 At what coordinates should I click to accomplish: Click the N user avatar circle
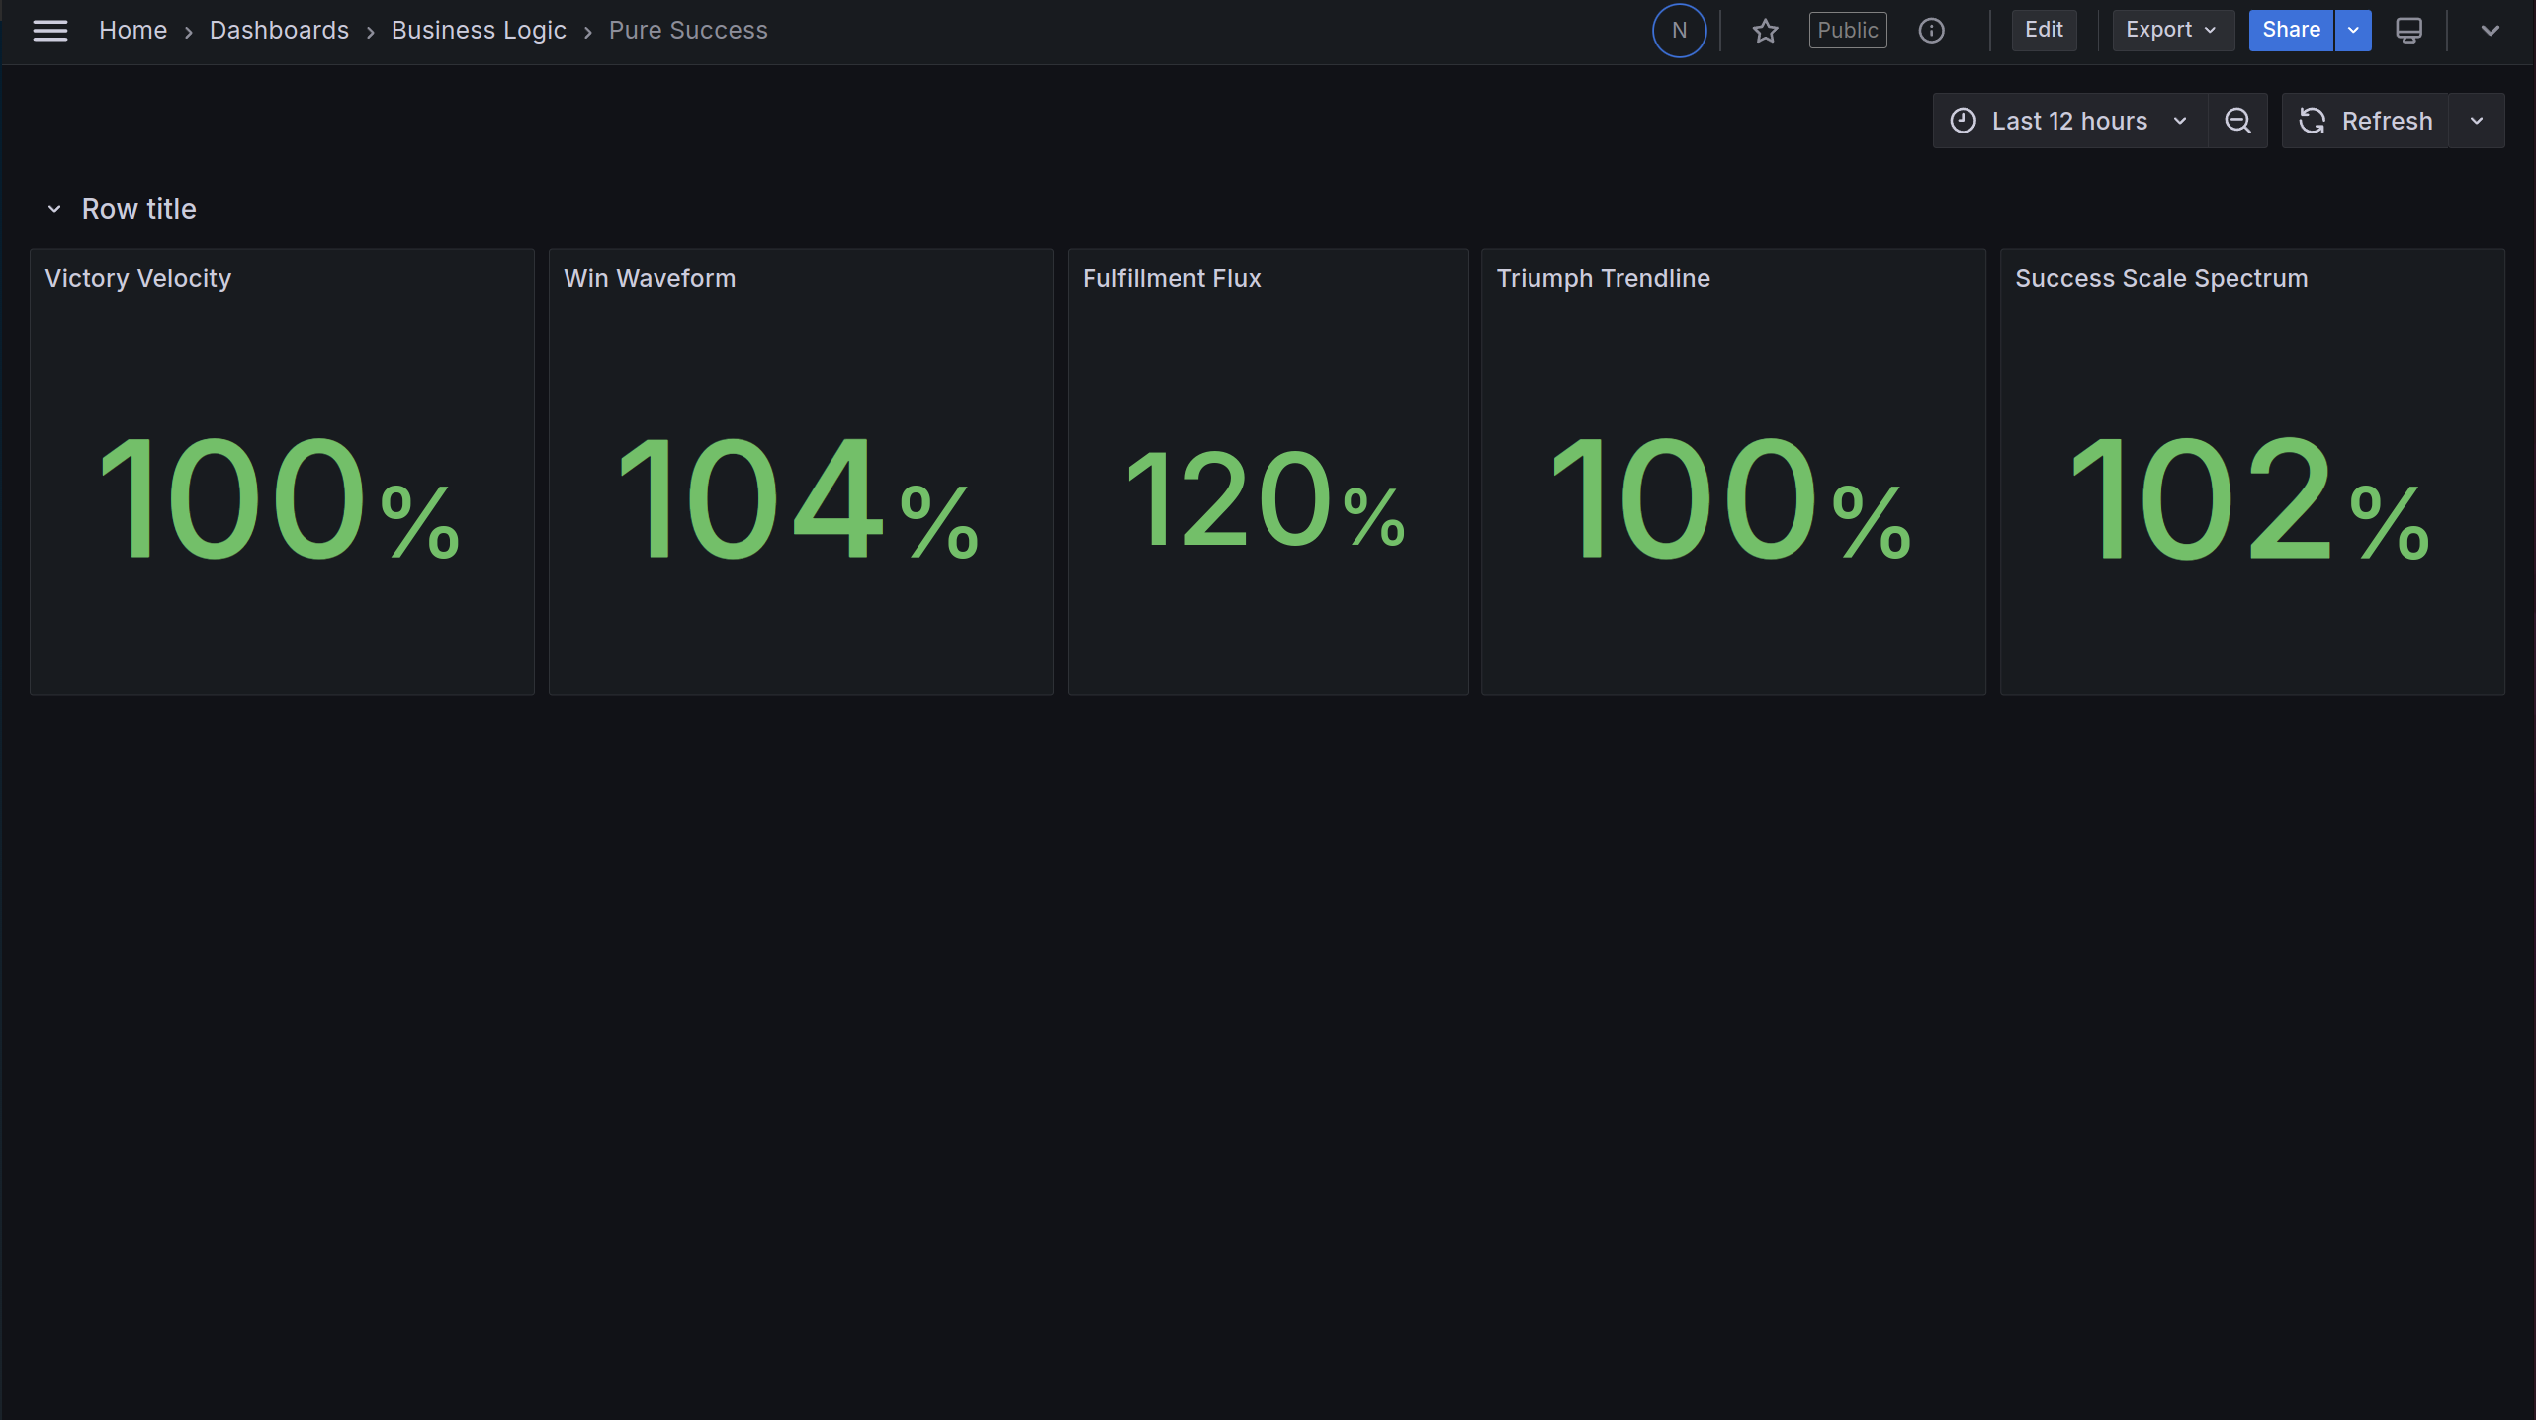(1679, 31)
